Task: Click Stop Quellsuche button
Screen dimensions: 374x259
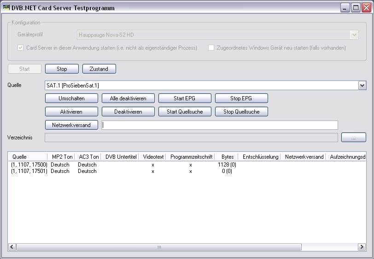Action: tap(241, 112)
